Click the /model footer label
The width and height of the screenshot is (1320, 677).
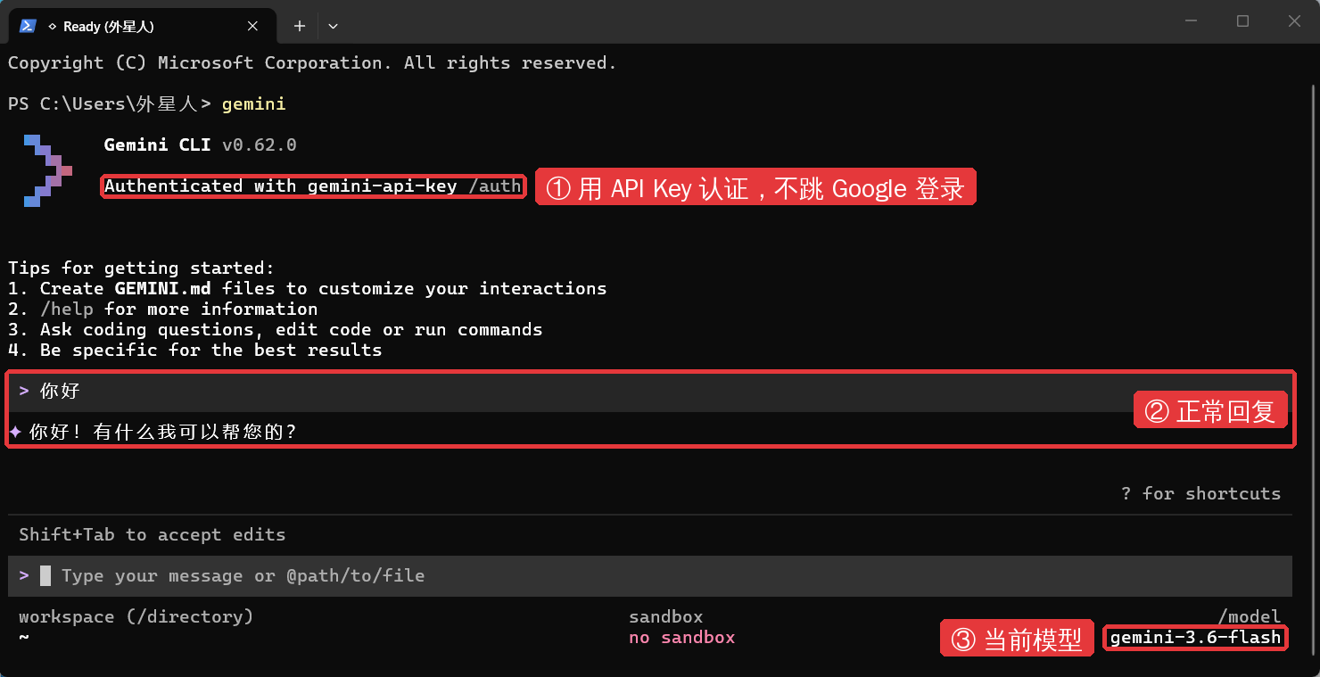tap(1250, 616)
